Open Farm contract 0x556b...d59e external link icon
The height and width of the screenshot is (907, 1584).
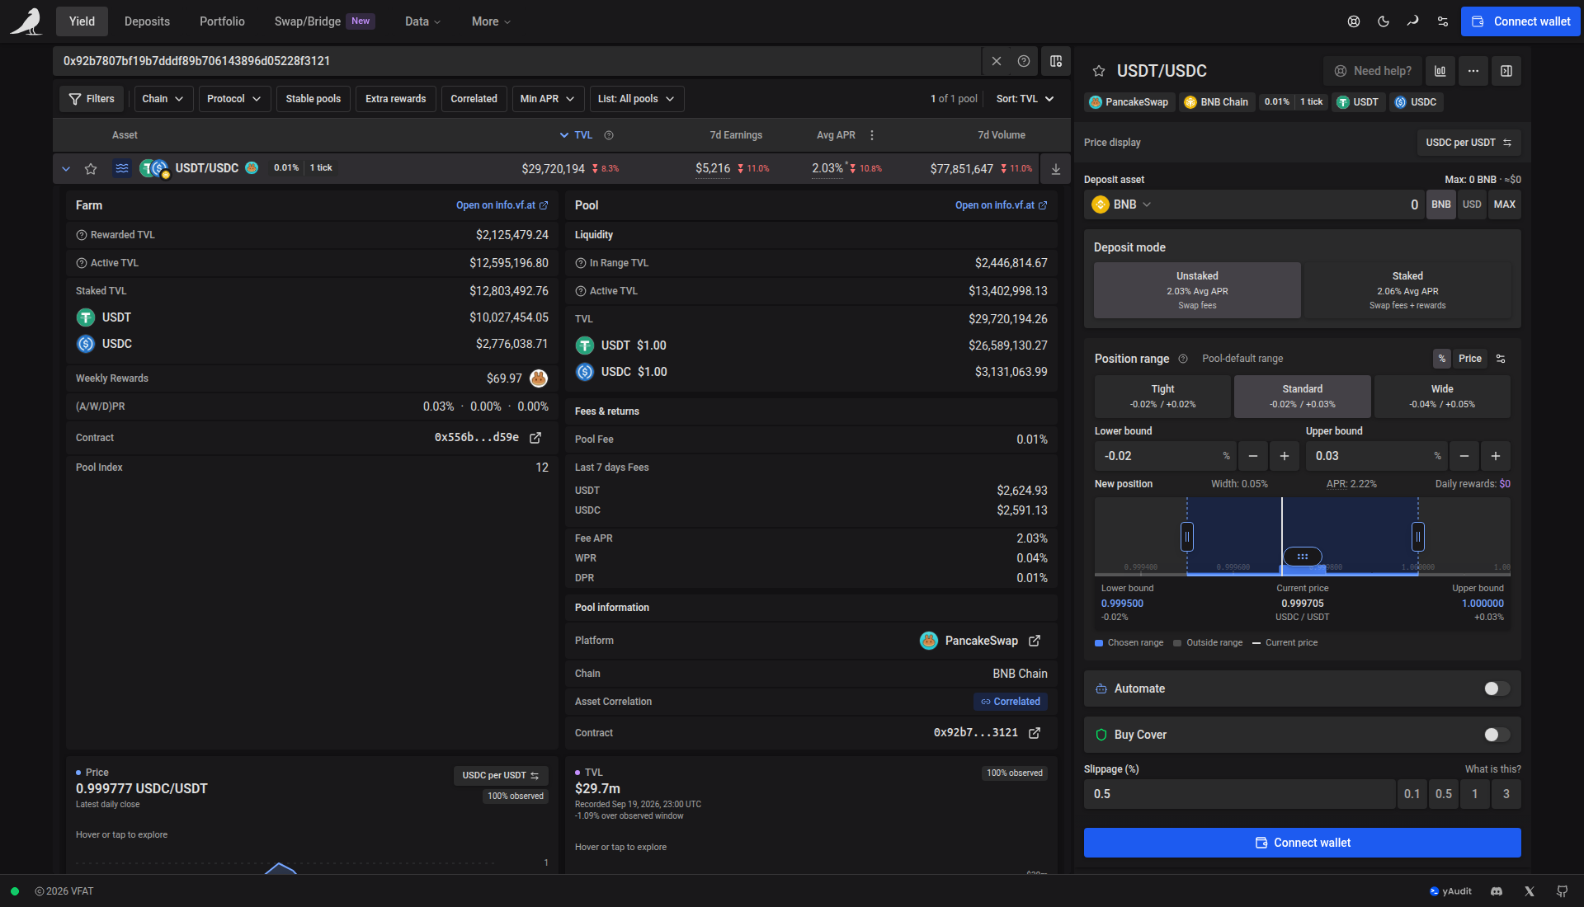point(535,438)
